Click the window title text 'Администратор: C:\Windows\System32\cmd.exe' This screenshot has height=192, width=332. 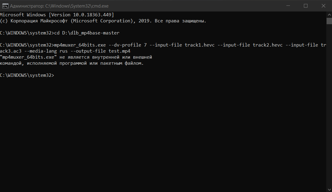[59, 6]
